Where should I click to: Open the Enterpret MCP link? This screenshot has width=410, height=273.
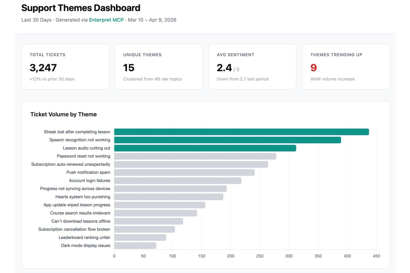tap(106, 20)
